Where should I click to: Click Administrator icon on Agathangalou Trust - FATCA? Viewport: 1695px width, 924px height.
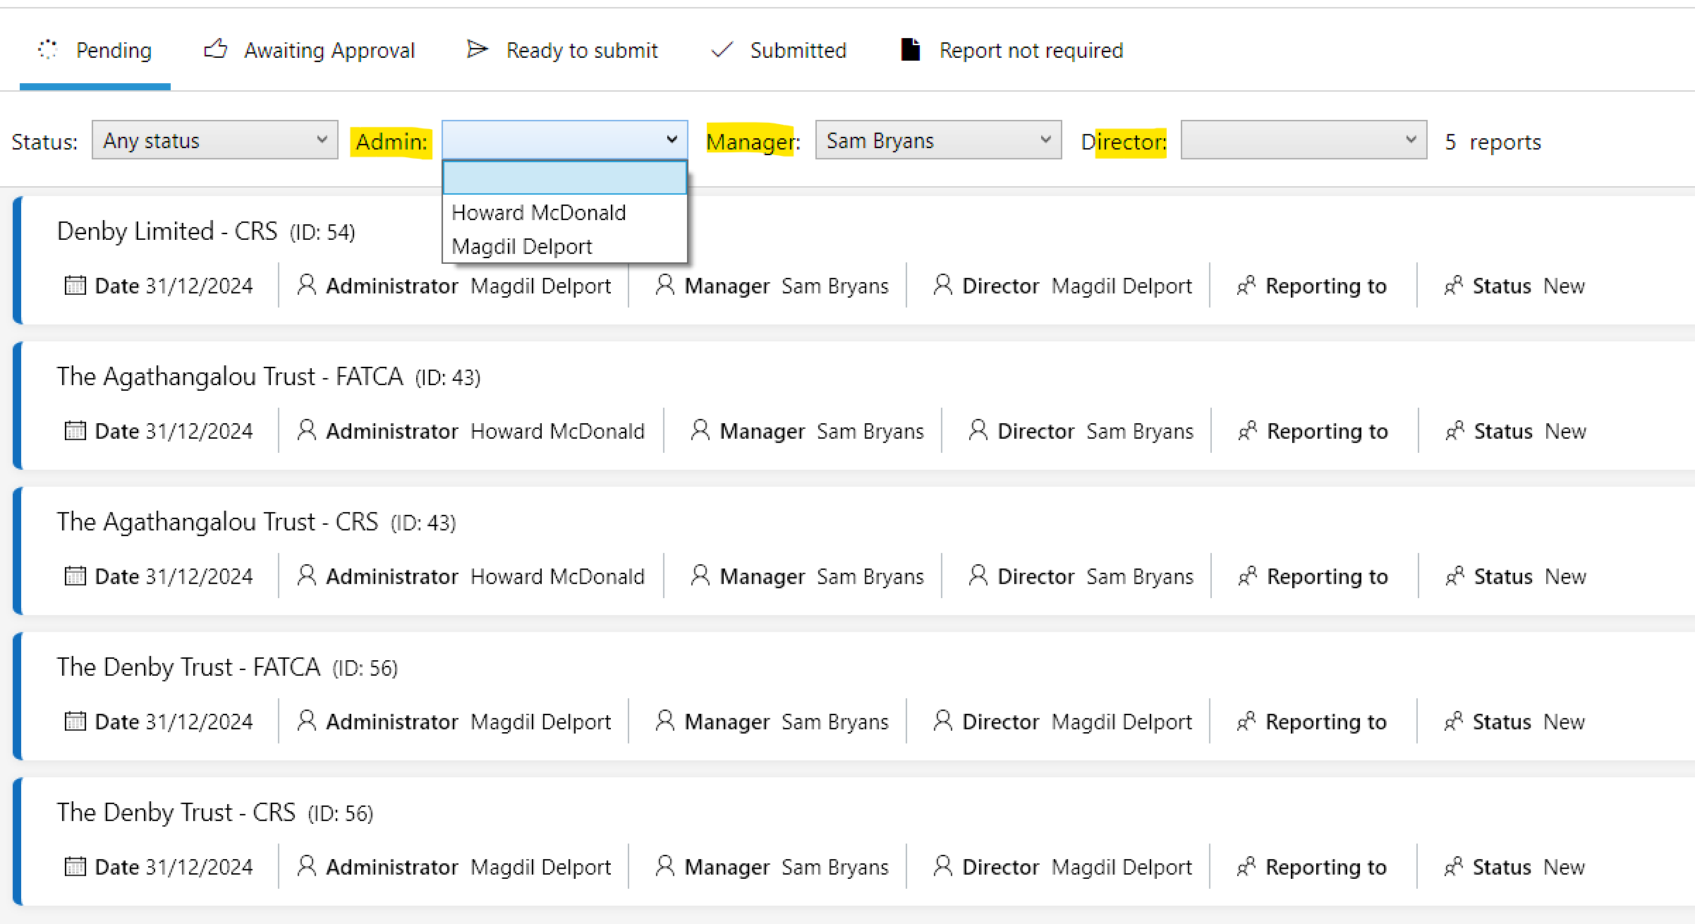[x=306, y=430]
